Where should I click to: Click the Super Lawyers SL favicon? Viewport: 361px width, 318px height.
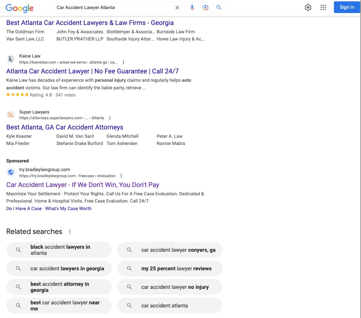click(x=11, y=115)
